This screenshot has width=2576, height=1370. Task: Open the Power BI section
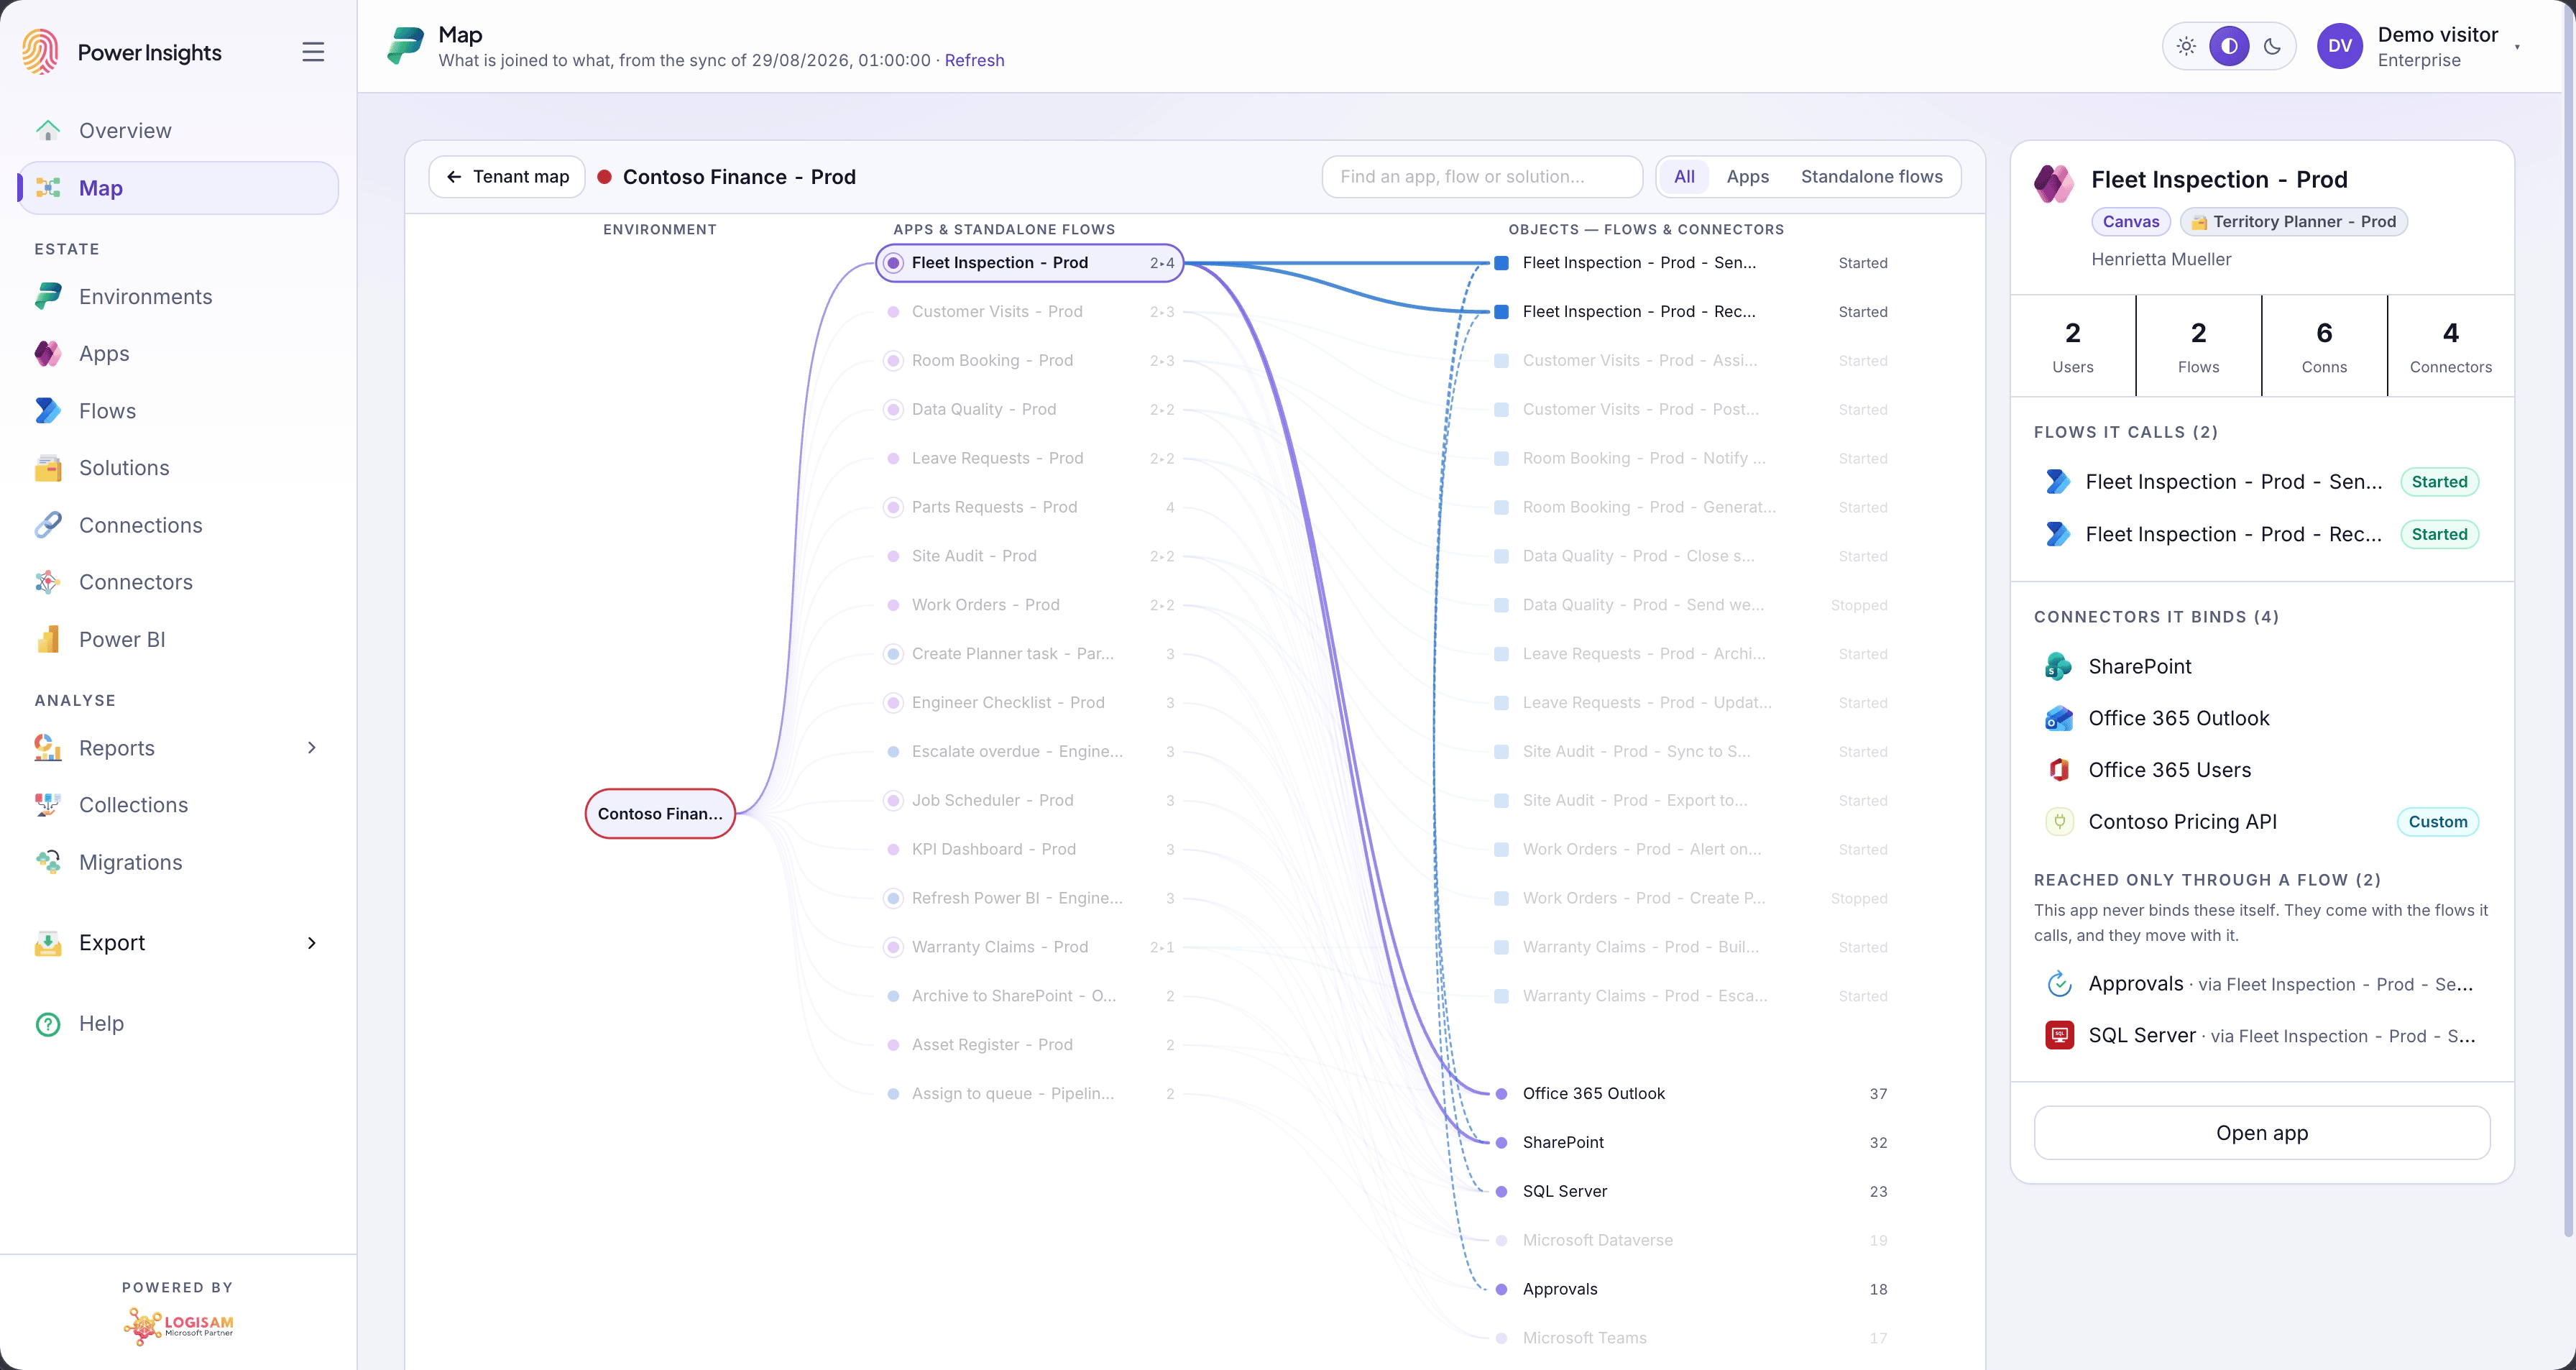click(x=178, y=639)
